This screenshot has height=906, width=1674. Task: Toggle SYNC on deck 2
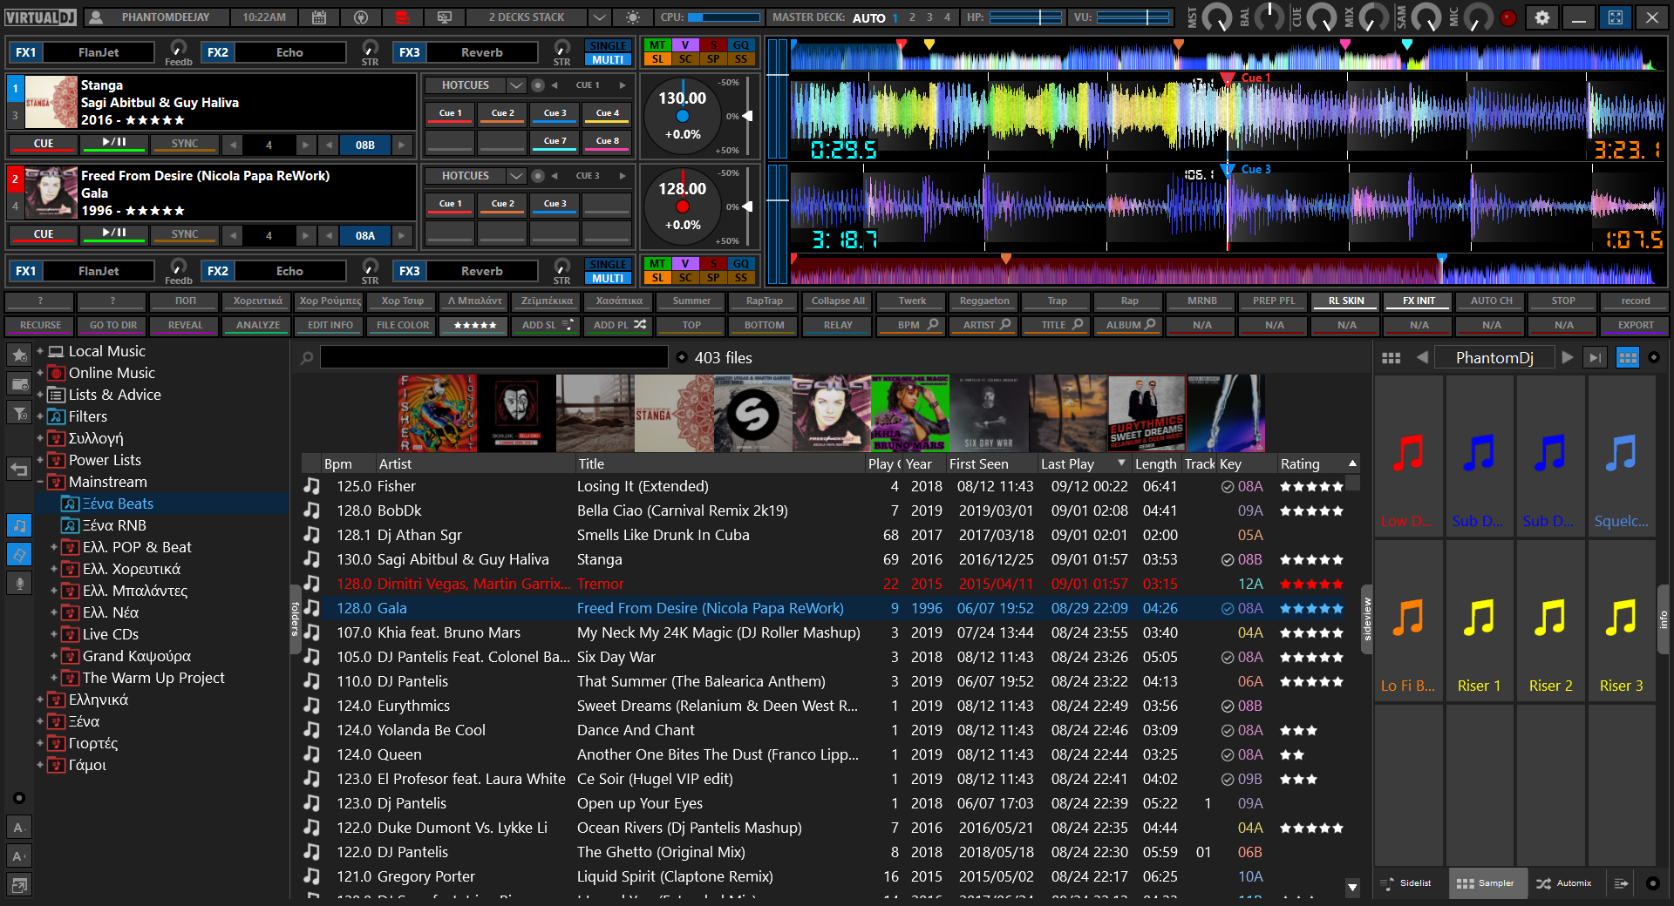185,234
